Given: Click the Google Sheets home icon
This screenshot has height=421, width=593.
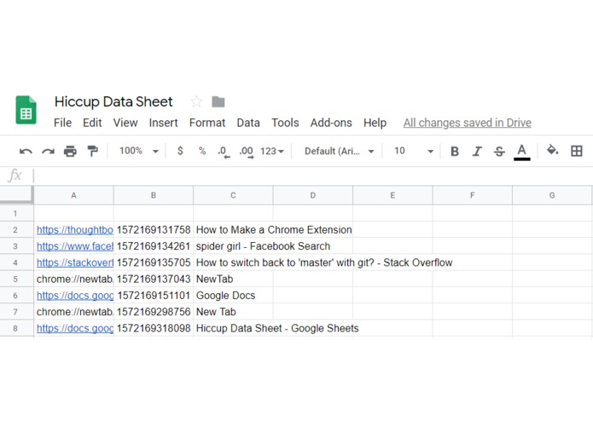Looking at the screenshot, I should 26,110.
